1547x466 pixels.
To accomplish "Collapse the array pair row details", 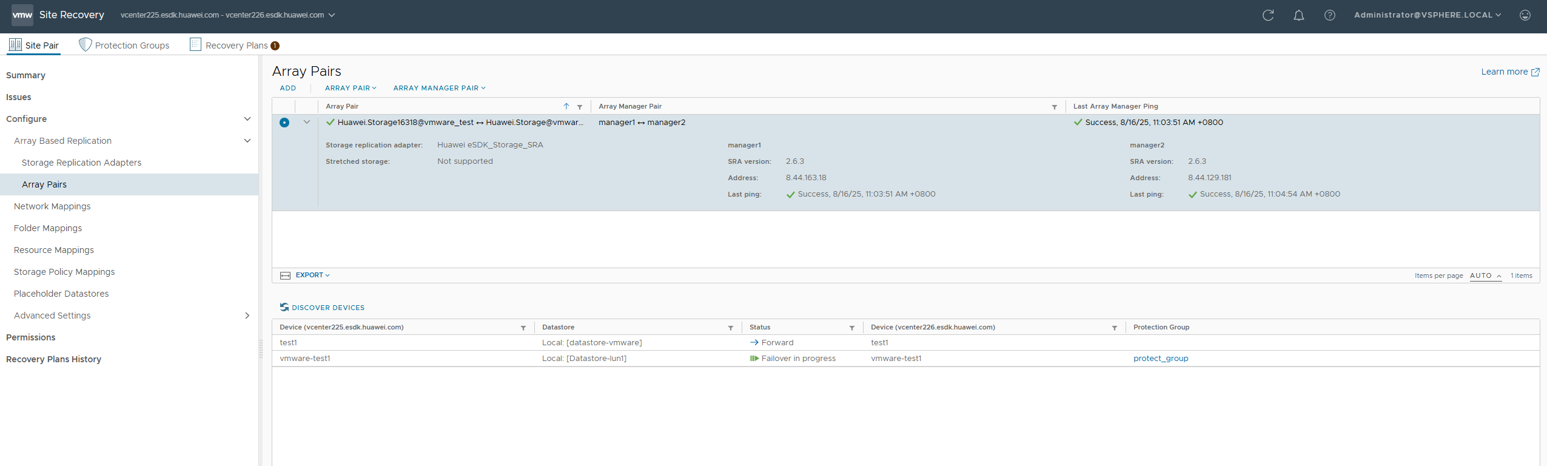I will coord(307,122).
